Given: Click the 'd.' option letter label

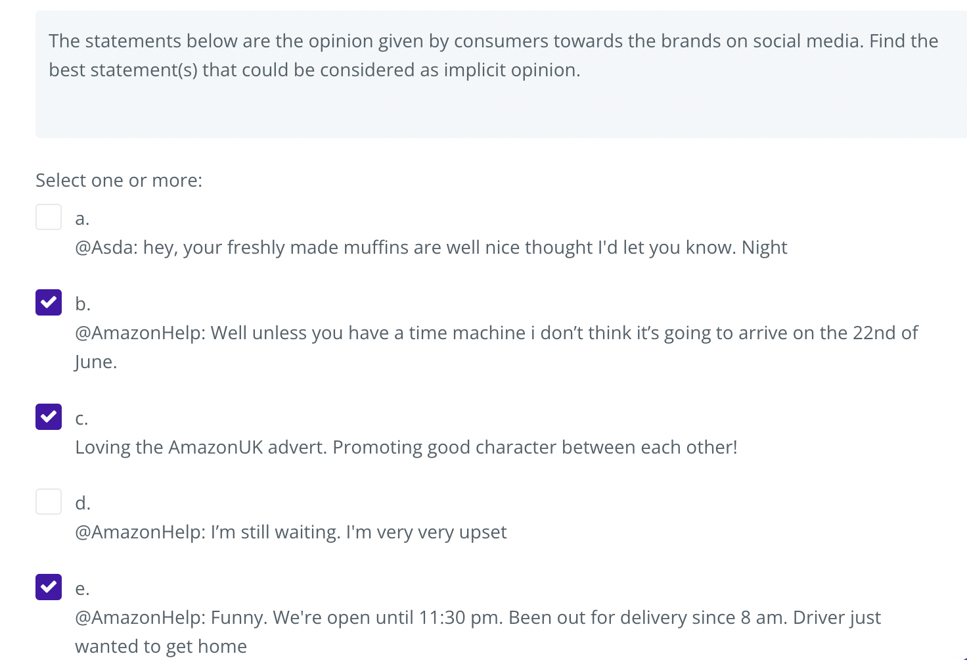Looking at the screenshot, I should coord(83,503).
